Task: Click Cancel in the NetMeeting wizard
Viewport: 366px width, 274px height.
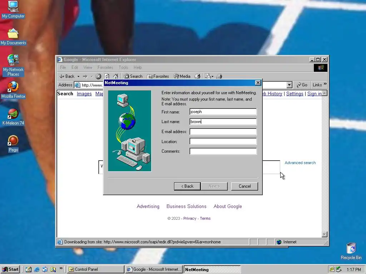Action: click(x=244, y=186)
